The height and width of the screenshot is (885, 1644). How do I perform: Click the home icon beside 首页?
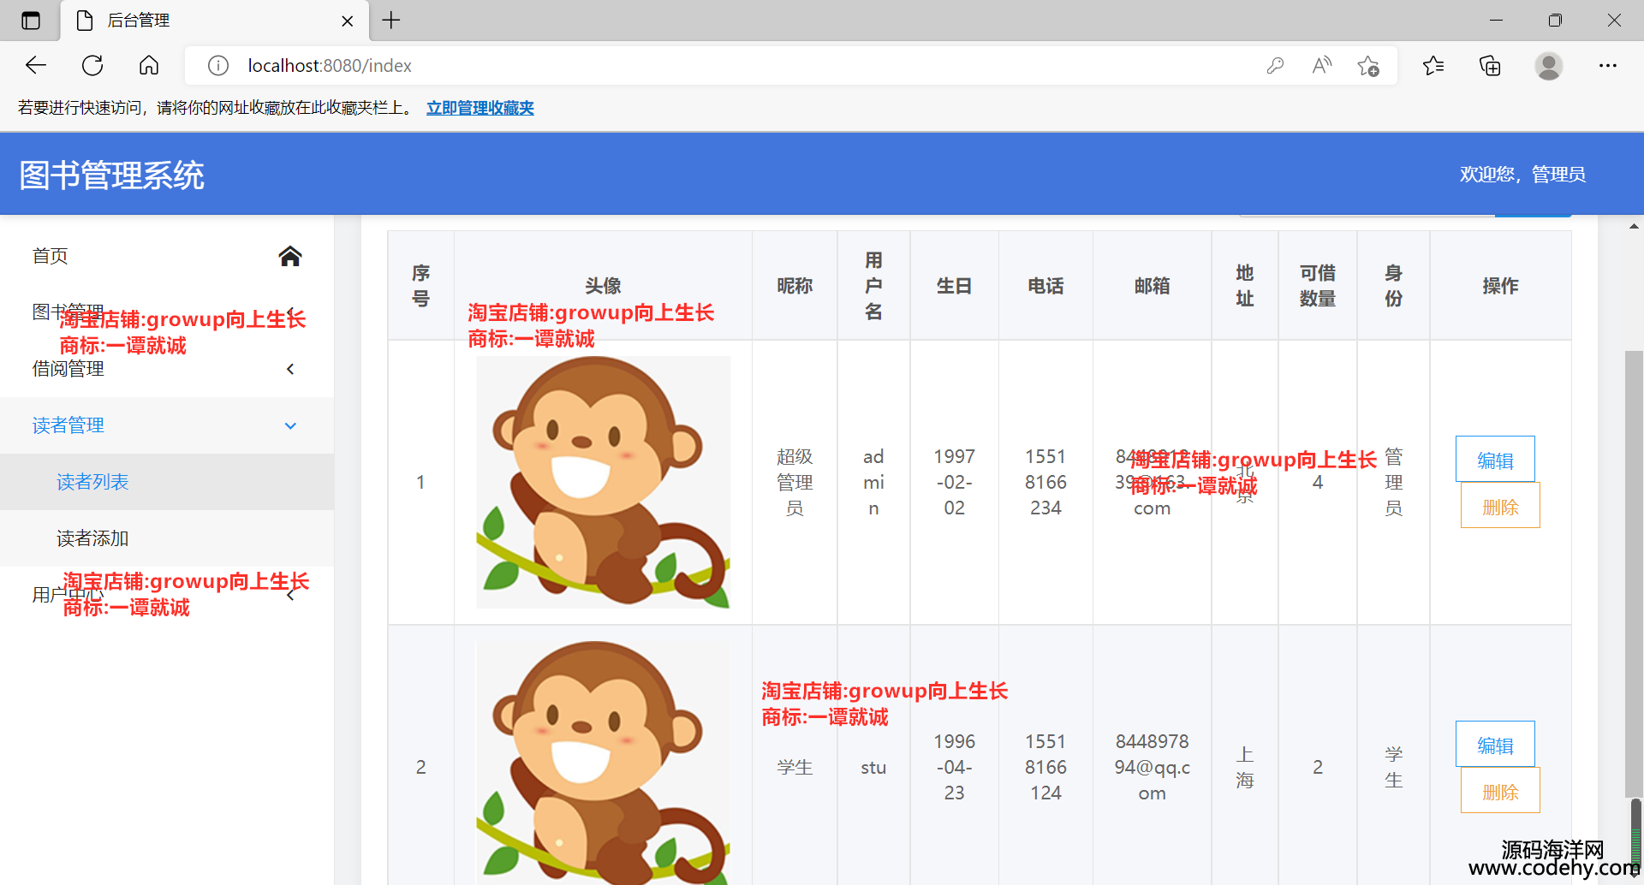pos(290,256)
